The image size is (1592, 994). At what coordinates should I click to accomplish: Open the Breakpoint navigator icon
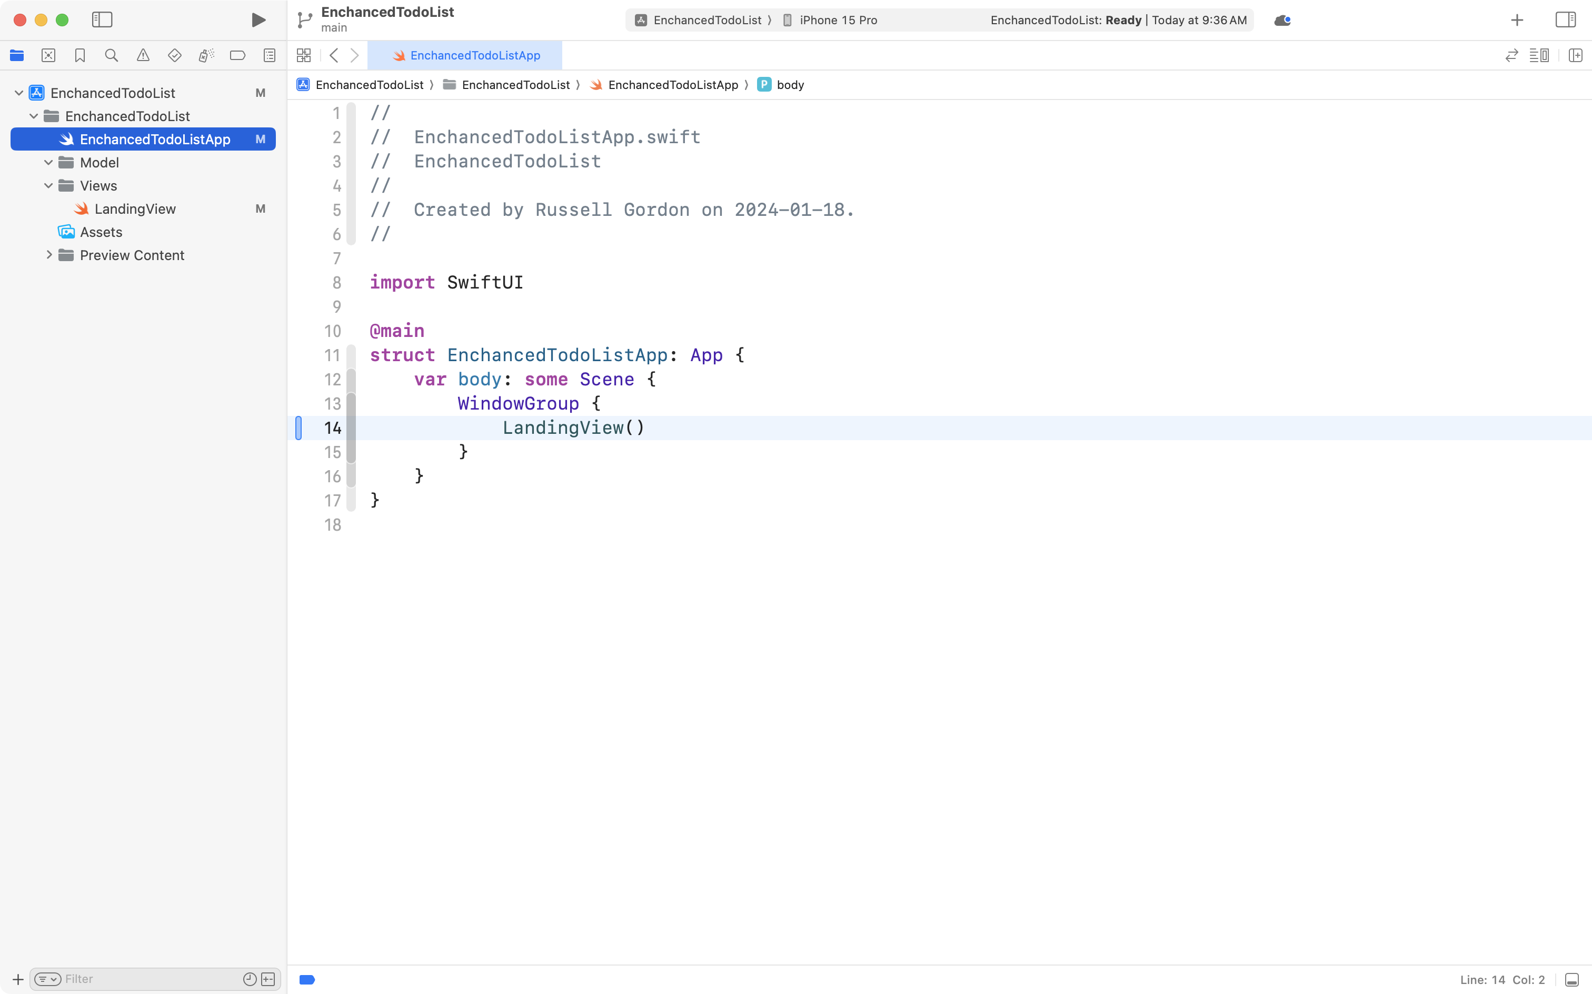237,55
